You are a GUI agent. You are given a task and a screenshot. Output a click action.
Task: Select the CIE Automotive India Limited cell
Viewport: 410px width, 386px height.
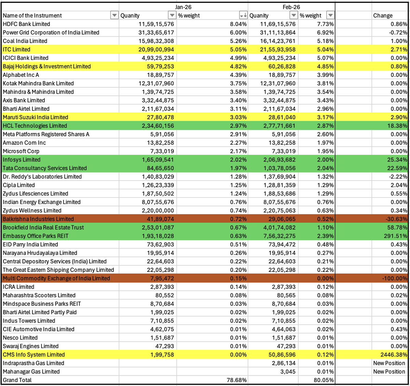pos(60,329)
